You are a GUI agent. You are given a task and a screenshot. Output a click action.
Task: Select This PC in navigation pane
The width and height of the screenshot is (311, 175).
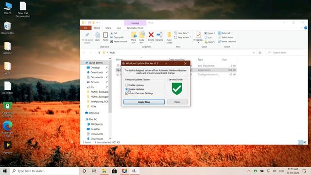pos(91,120)
